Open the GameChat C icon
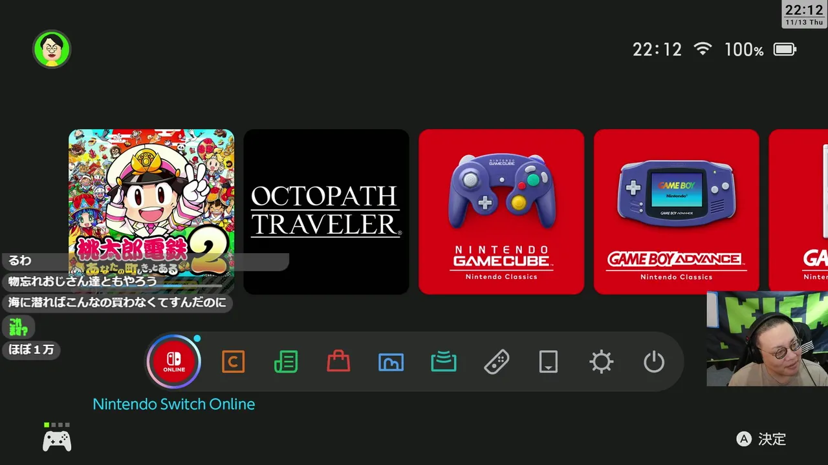 point(233,362)
